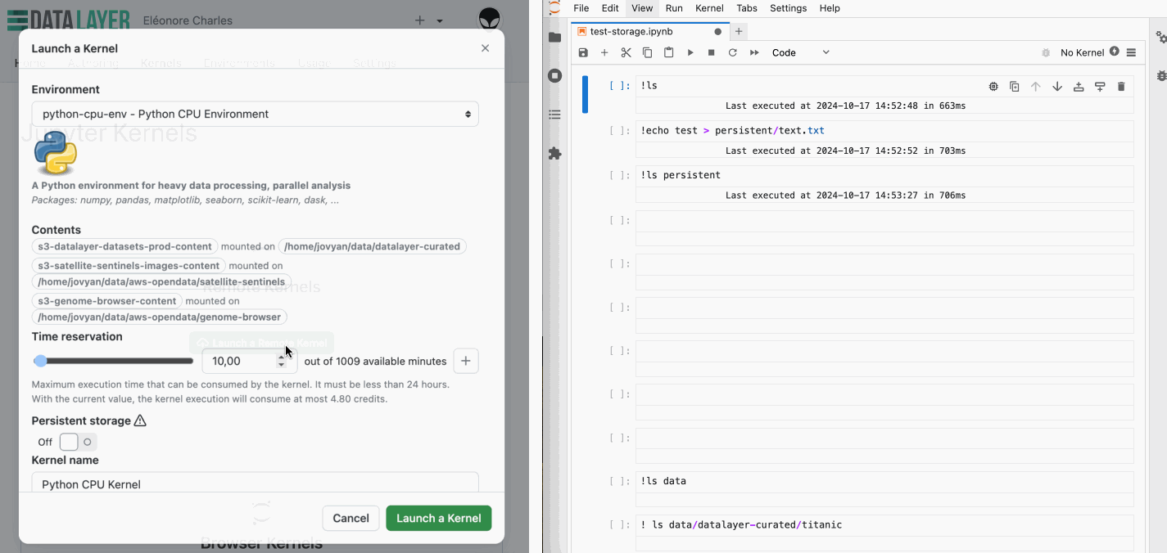This screenshot has width=1167, height=553.
Task: Click the s3-satellite-sentinels-images-content chip
Action: pos(129,266)
